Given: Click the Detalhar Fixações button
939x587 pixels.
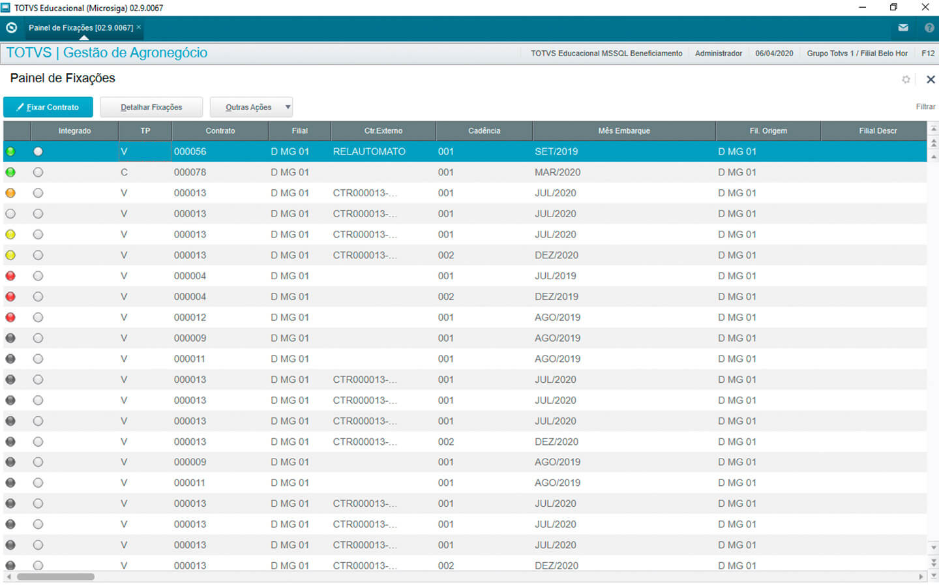Looking at the screenshot, I should (x=151, y=108).
